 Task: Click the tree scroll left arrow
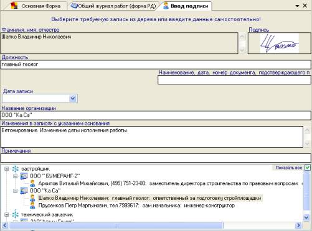coord(4,225)
